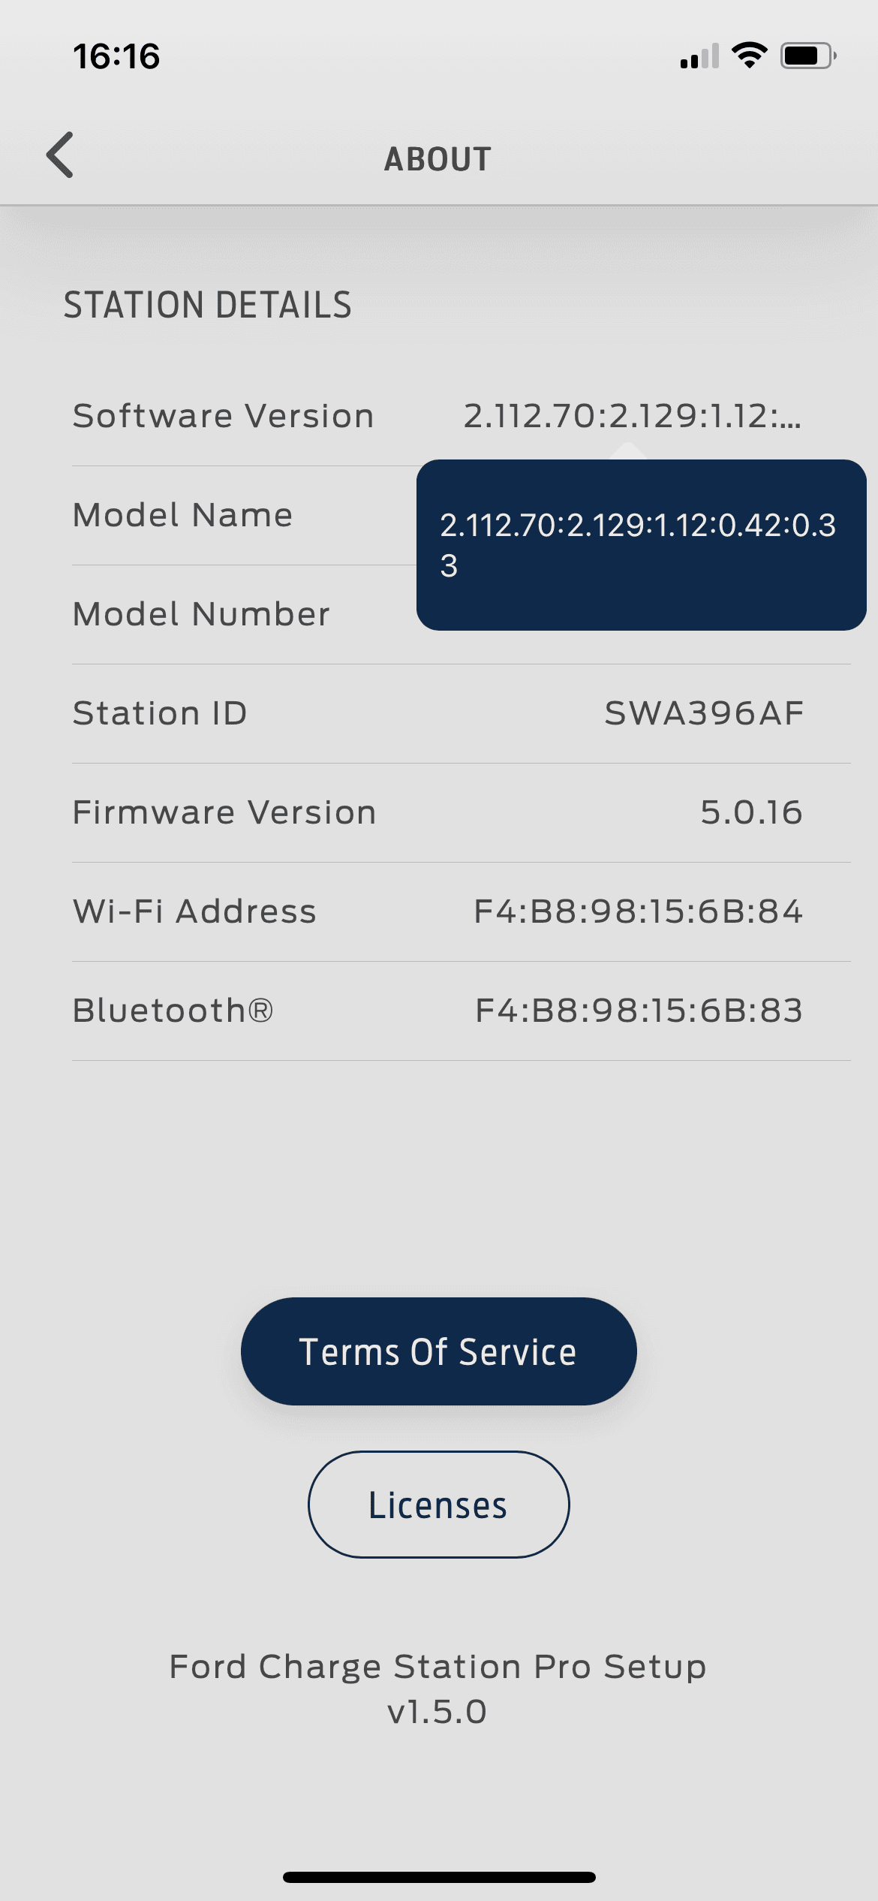Image resolution: width=878 pixels, height=1901 pixels.
Task: Tap the Model Name row label
Action: (x=182, y=515)
